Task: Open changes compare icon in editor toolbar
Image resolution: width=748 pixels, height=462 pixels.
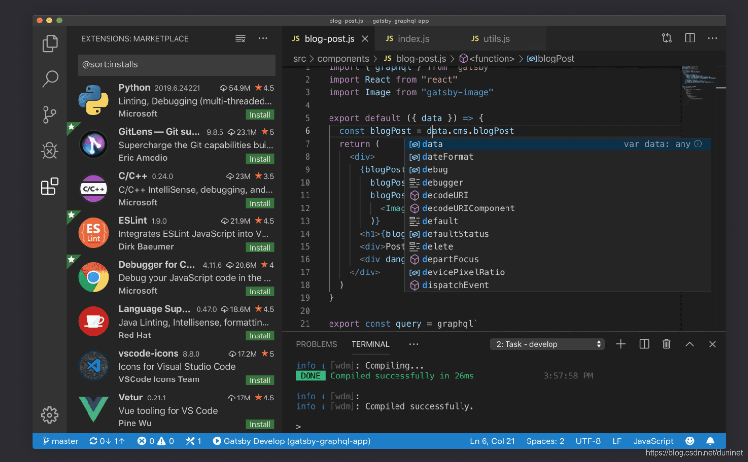Action: (667, 38)
